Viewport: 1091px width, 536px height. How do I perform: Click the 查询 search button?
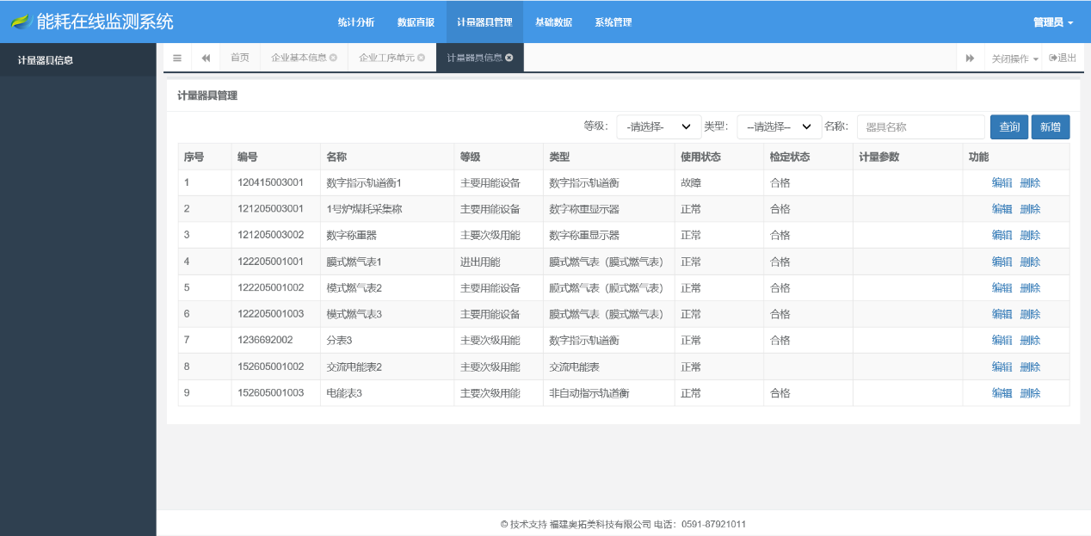tap(1008, 126)
